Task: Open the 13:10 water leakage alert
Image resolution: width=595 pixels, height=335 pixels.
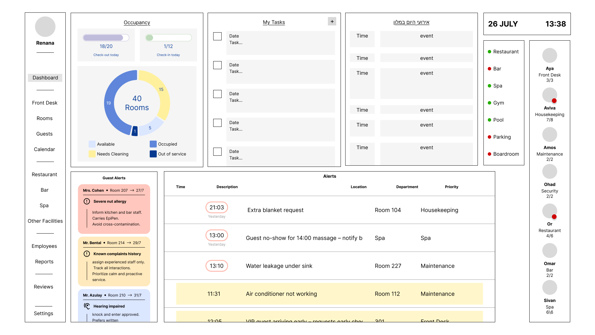Action: point(279,266)
